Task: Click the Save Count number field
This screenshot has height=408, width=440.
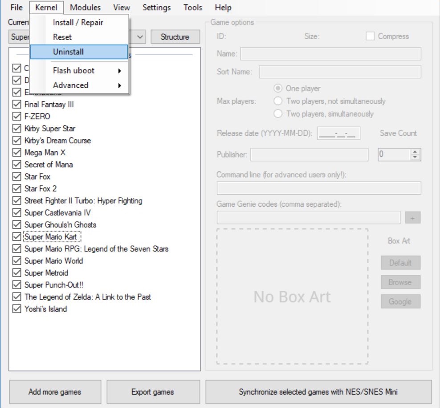Action: coord(394,154)
